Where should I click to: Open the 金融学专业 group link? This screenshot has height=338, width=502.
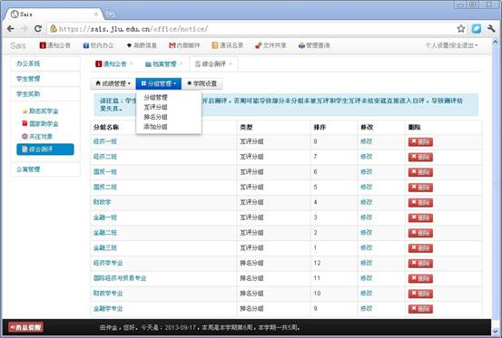pos(108,309)
